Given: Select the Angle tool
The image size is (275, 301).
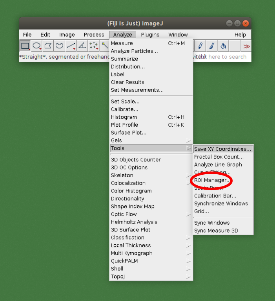Looking at the screenshot, I should (82, 46).
